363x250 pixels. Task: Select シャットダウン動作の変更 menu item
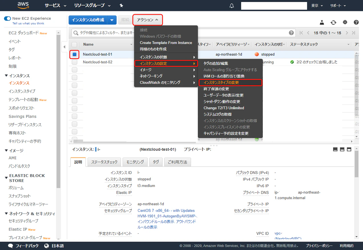pyautogui.click(x=230, y=102)
